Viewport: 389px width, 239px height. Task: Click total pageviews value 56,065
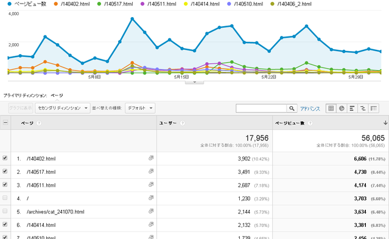click(x=373, y=138)
